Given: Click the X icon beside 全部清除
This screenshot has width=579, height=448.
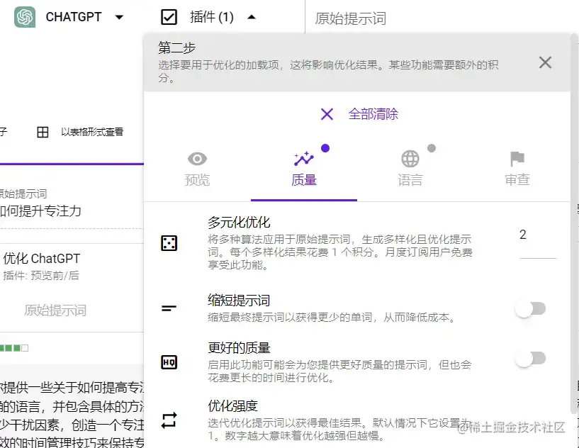Looking at the screenshot, I should 327,114.
